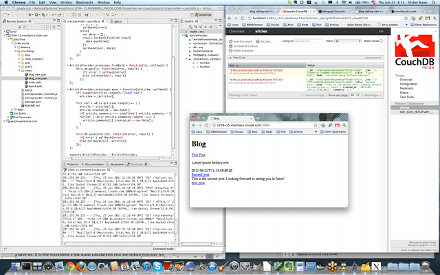Open Skype from the Dock
Screen dimensions: 440x275
(157, 266)
